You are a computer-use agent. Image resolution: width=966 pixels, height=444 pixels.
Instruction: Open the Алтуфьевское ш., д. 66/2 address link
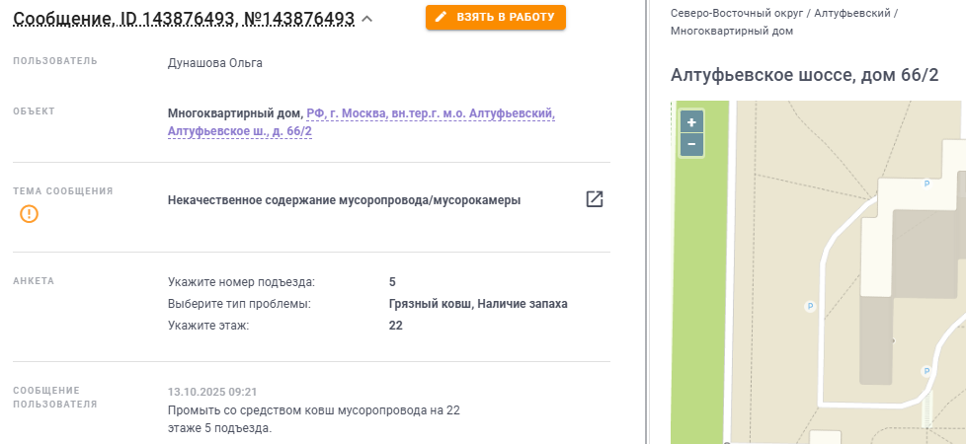click(240, 131)
